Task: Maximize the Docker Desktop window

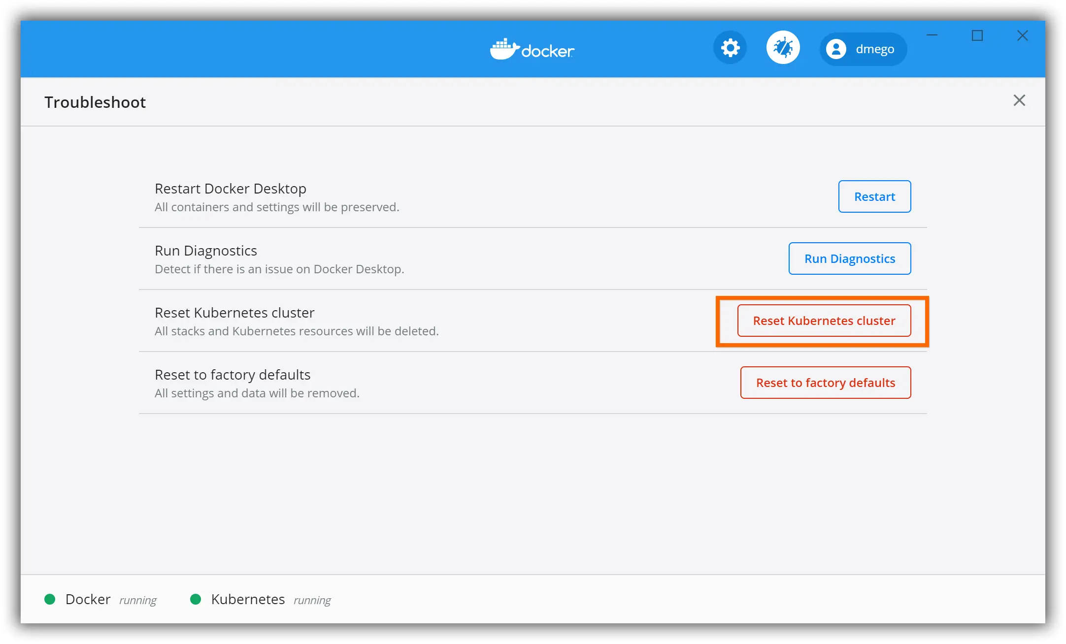Action: 977,35
